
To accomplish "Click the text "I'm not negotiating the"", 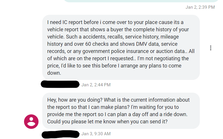I will coord(163,58).
